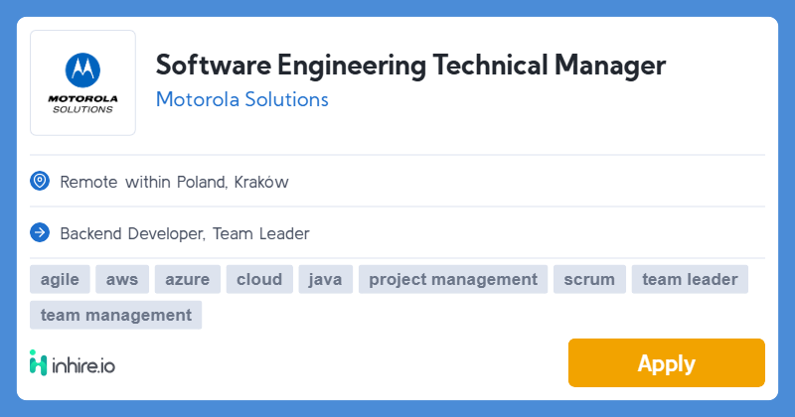Select the scrum tag
The width and height of the screenshot is (795, 417).
tap(589, 279)
